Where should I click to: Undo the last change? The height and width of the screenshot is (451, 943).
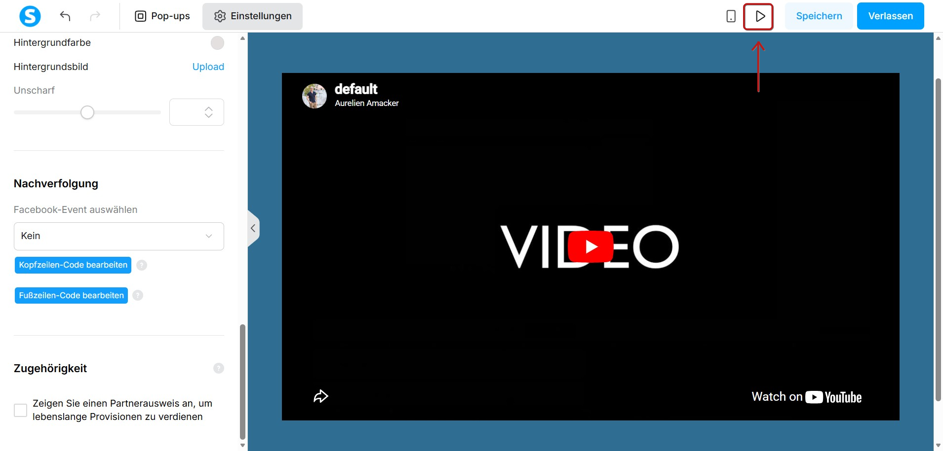[x=65, y=16]
